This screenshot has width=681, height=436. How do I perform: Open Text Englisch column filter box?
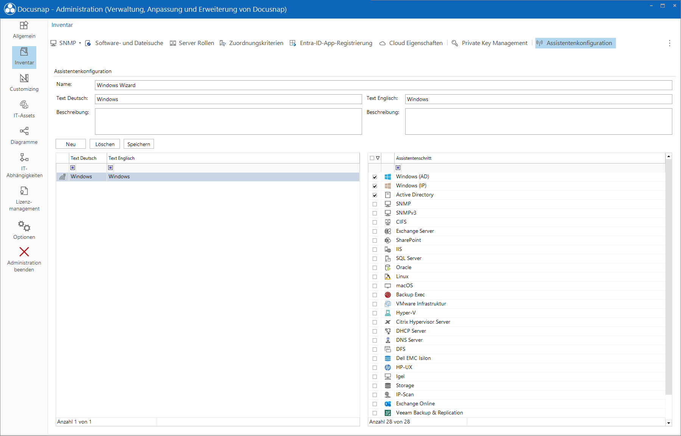(x=110, y=168)
